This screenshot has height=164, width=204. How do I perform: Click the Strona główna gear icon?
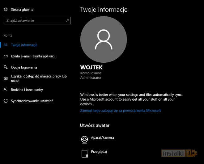coord(6,10)
